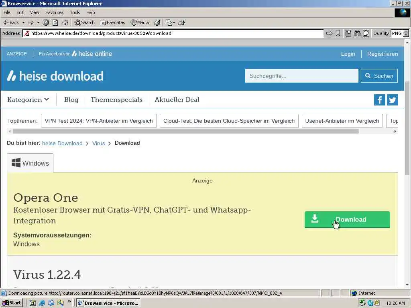The width and height of the screenshot is (411, 308).
Task: Click the page vertical scrollbar thumb
Action: point(407,128)
